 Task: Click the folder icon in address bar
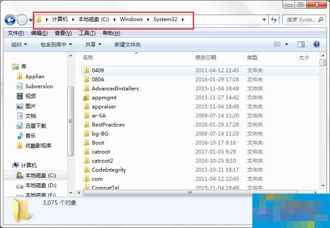pos(38,19)
